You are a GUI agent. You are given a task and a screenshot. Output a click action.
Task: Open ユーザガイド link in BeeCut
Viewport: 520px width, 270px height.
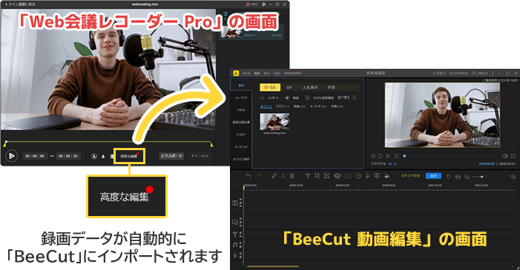[439, 73]
